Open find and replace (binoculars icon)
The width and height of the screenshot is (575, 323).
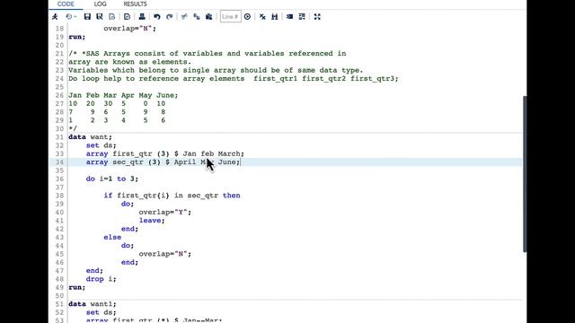coord(275,16)
